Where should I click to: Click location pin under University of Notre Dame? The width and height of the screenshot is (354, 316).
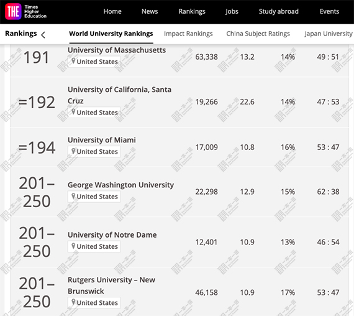[x=73, y=246]
